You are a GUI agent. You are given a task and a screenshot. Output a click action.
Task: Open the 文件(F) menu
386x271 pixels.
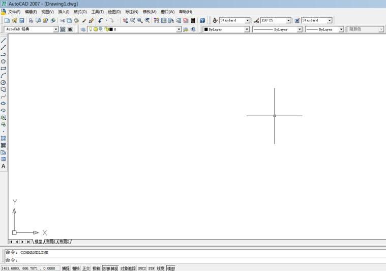click(14, 12)
